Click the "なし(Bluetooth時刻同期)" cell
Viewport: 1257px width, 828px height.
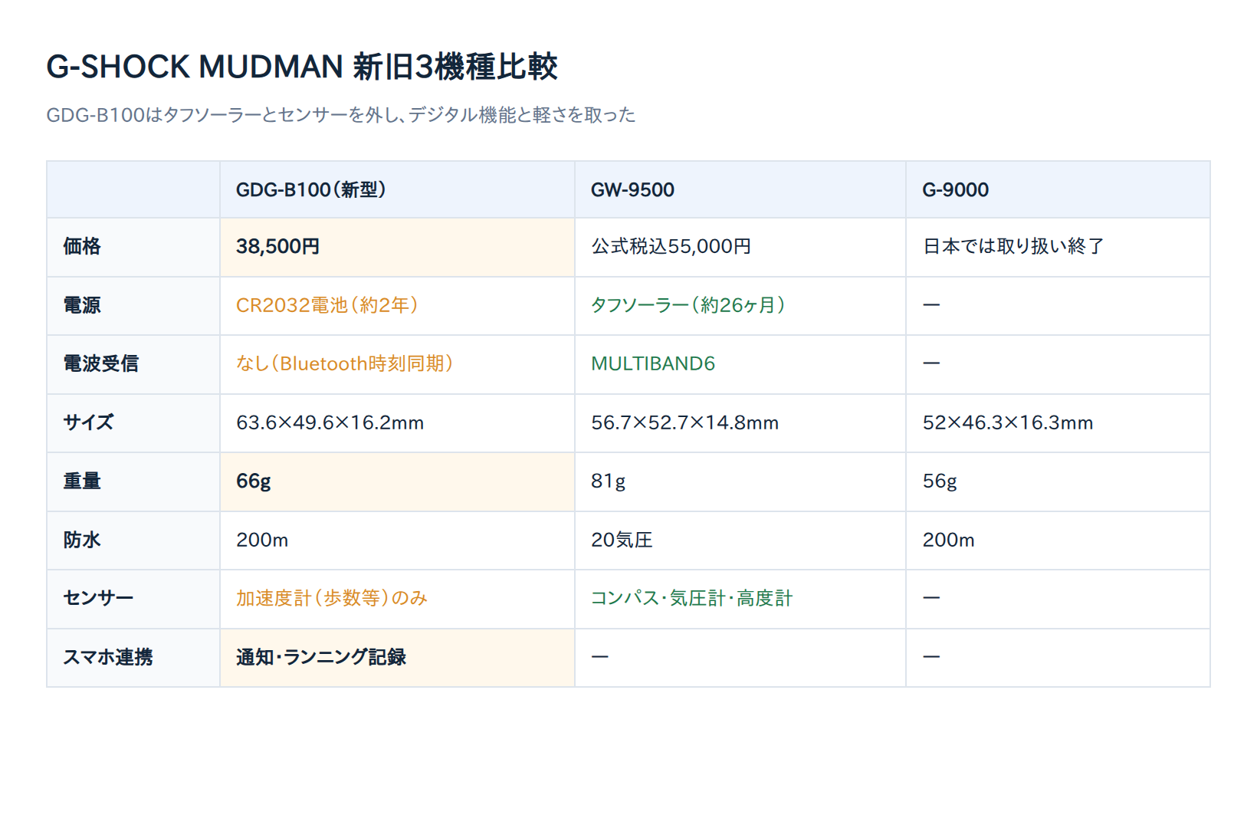click(x=397, y=364)
